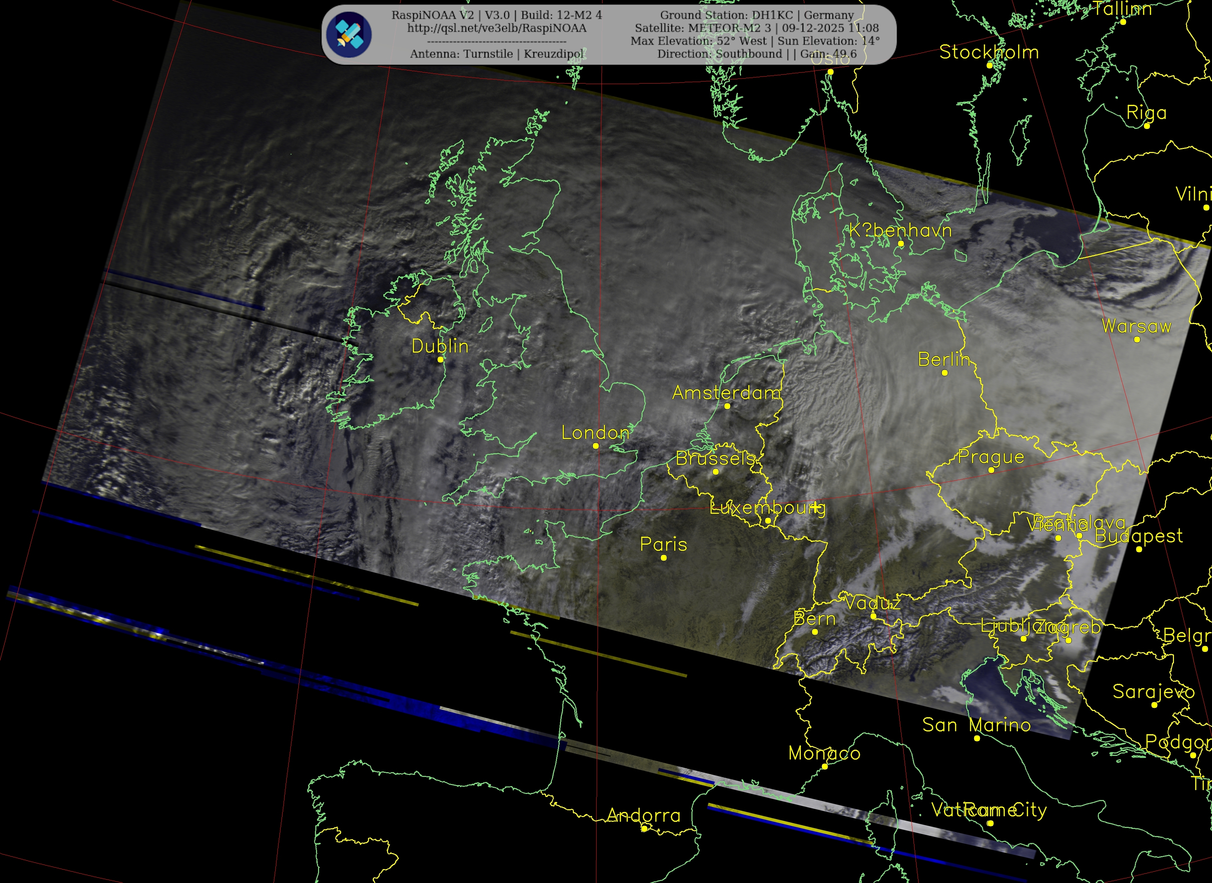Click the Riga city marker dot
This screenshot has width=1212, height=883.
[1147, 126]
